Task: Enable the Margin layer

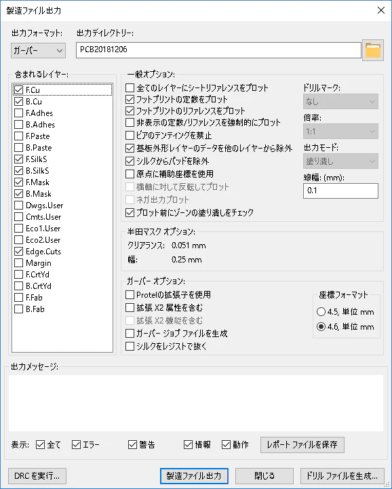Action: tap(19, 263)
